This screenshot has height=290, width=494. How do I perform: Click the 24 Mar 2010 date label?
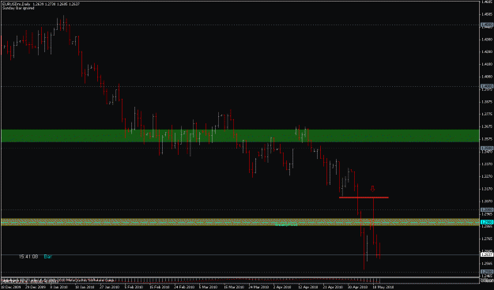[x=258, y=287]
